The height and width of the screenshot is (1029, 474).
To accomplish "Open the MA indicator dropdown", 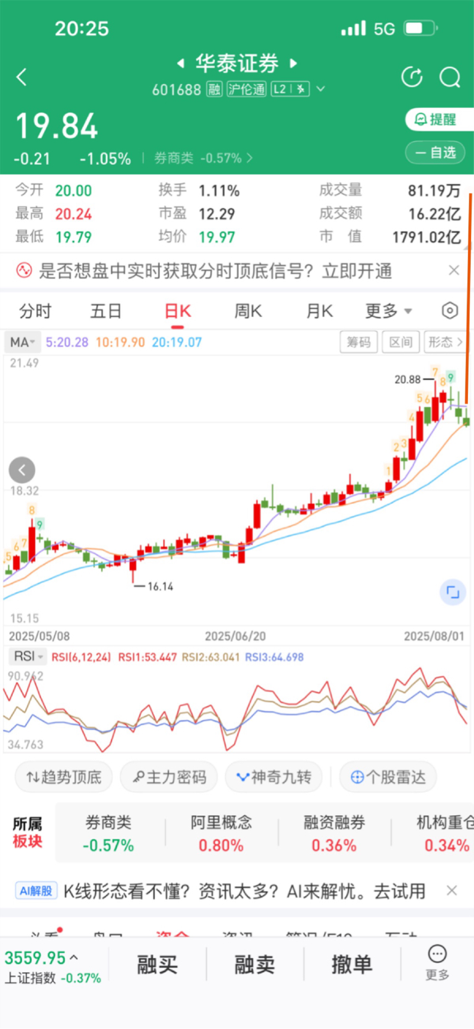I will point(22,342).
